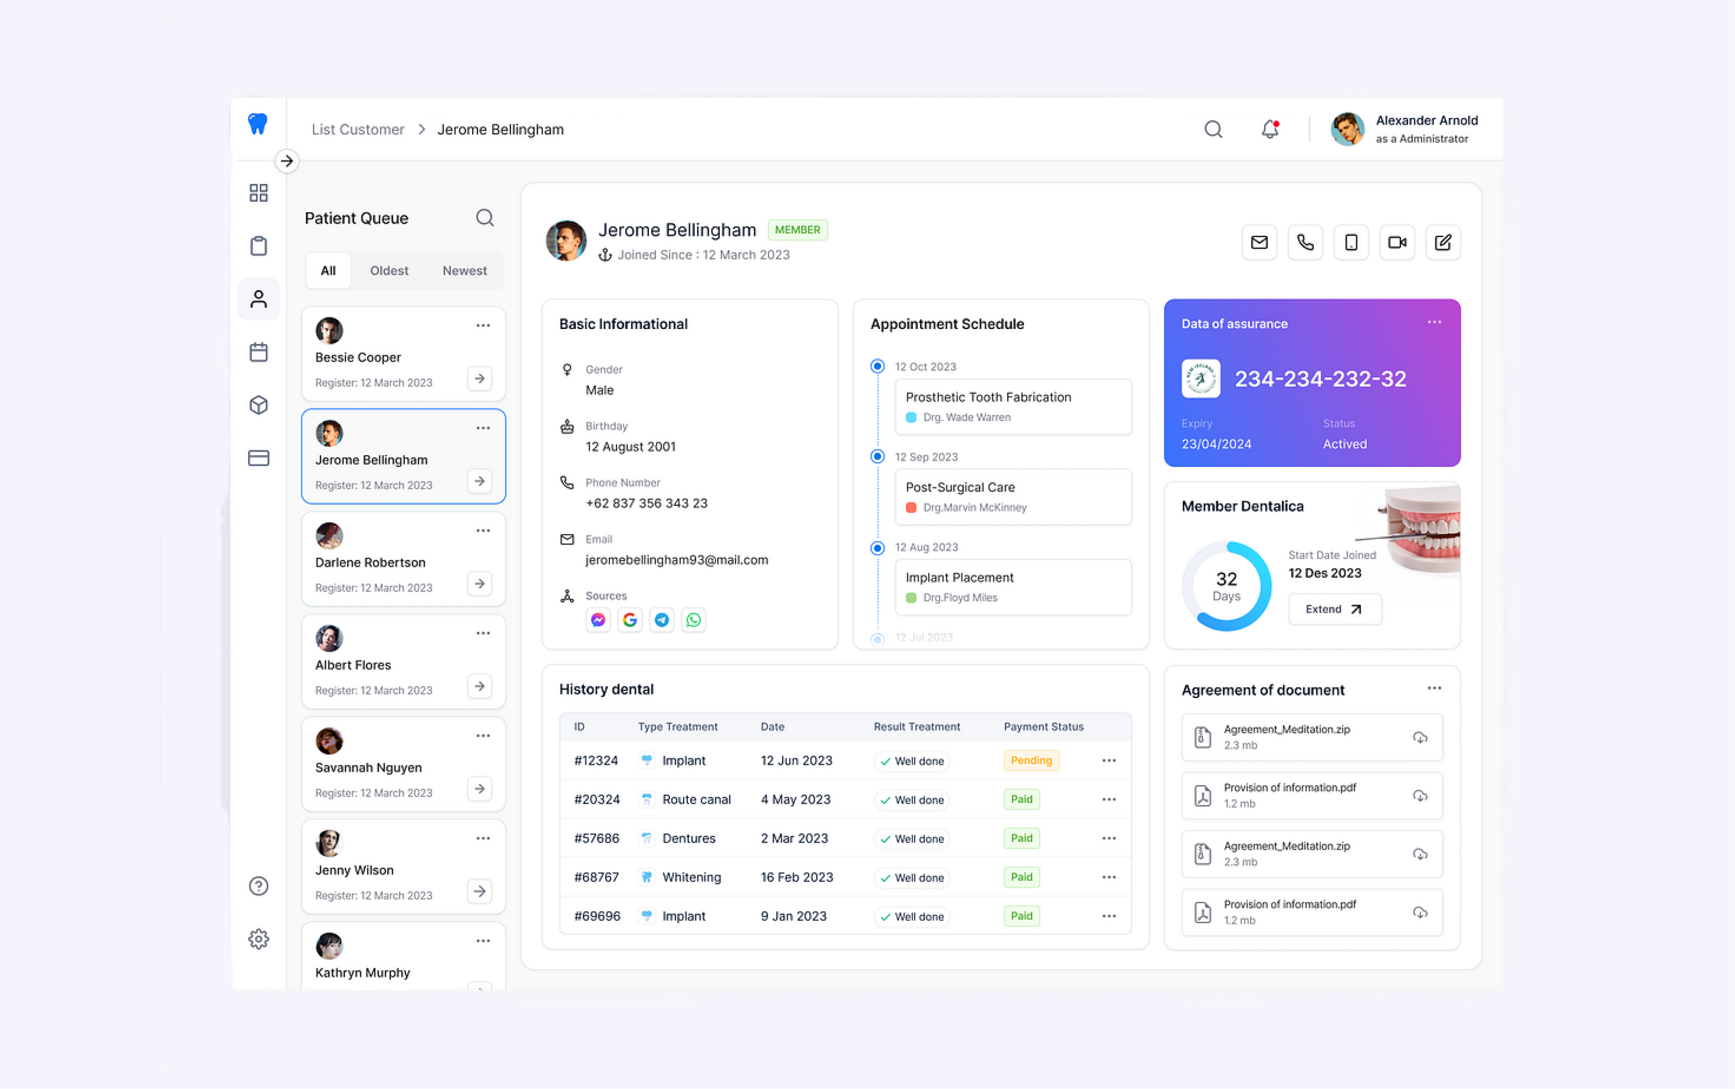Send email to Jerome via mail icon
The width and height of the screenshot is (1735, 1089).
tap(1260, 243)
